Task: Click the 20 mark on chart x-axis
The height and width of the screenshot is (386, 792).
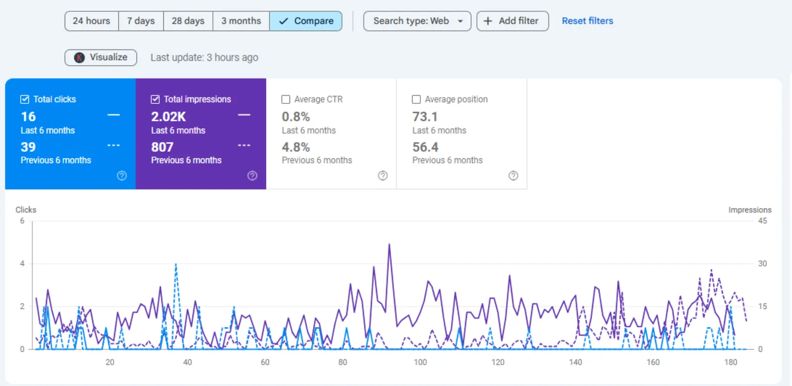Action: pos(110,362)
